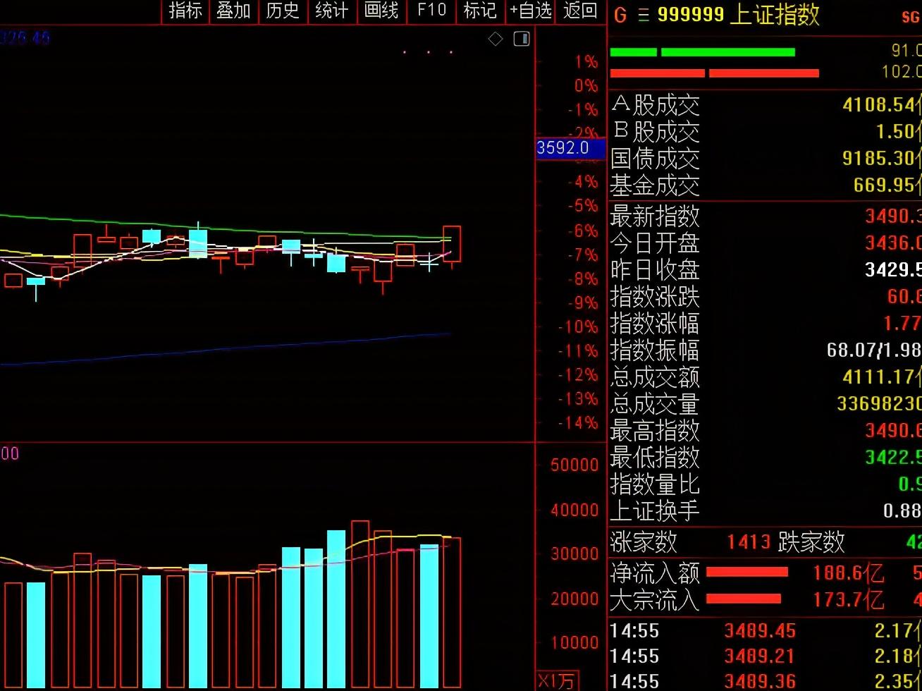
Task: Click the 总成交量 label
Action: pyautogui.click(x=655, y=403)
